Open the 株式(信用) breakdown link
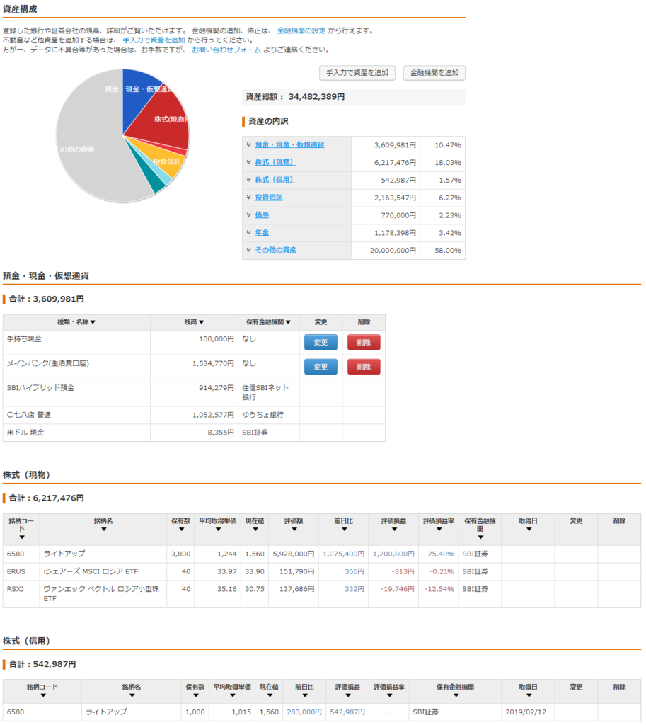The height and width of the screenshot is (725, 646). point(275,180)
